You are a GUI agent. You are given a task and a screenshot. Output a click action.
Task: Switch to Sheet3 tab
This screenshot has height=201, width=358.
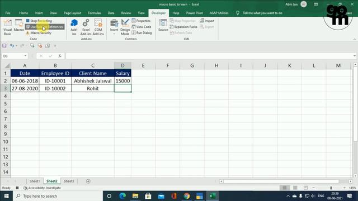coord(69,181)
